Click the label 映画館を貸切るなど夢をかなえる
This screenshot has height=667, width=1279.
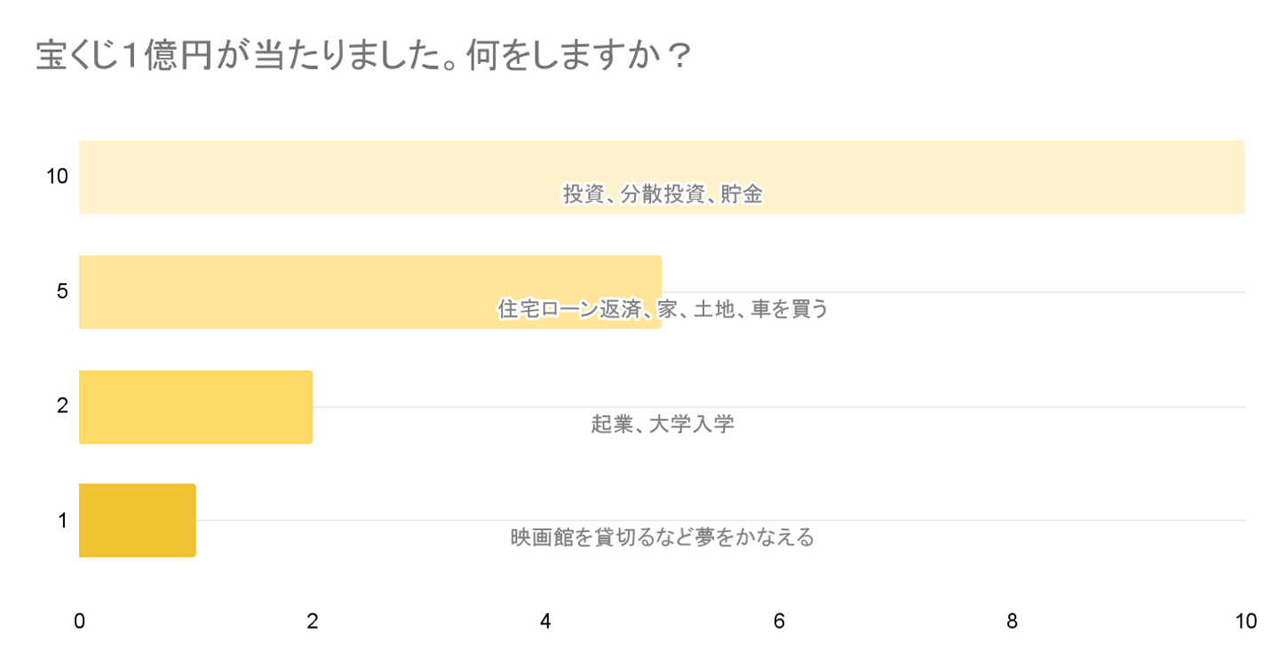[x=663, y=537]
